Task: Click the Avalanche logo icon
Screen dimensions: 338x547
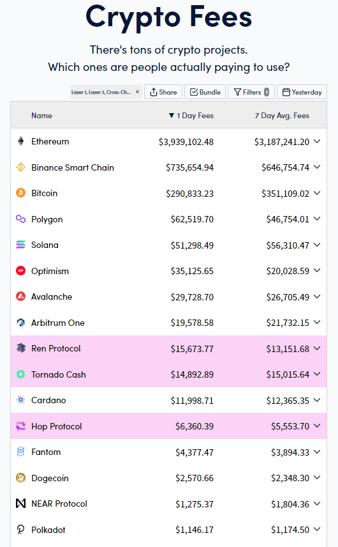Action: coord(21,297)
